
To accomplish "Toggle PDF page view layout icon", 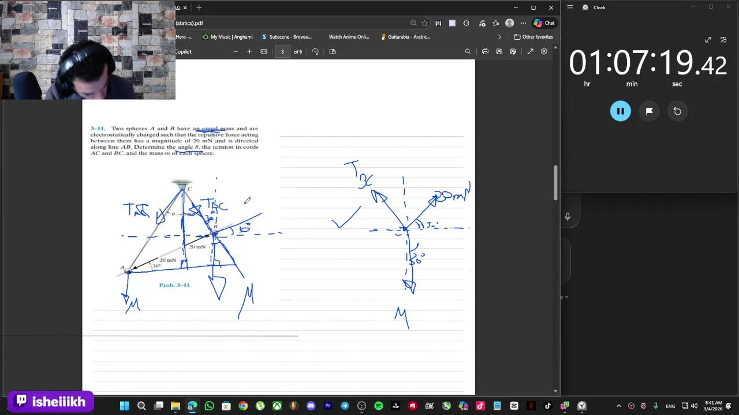I will point(333,51).
